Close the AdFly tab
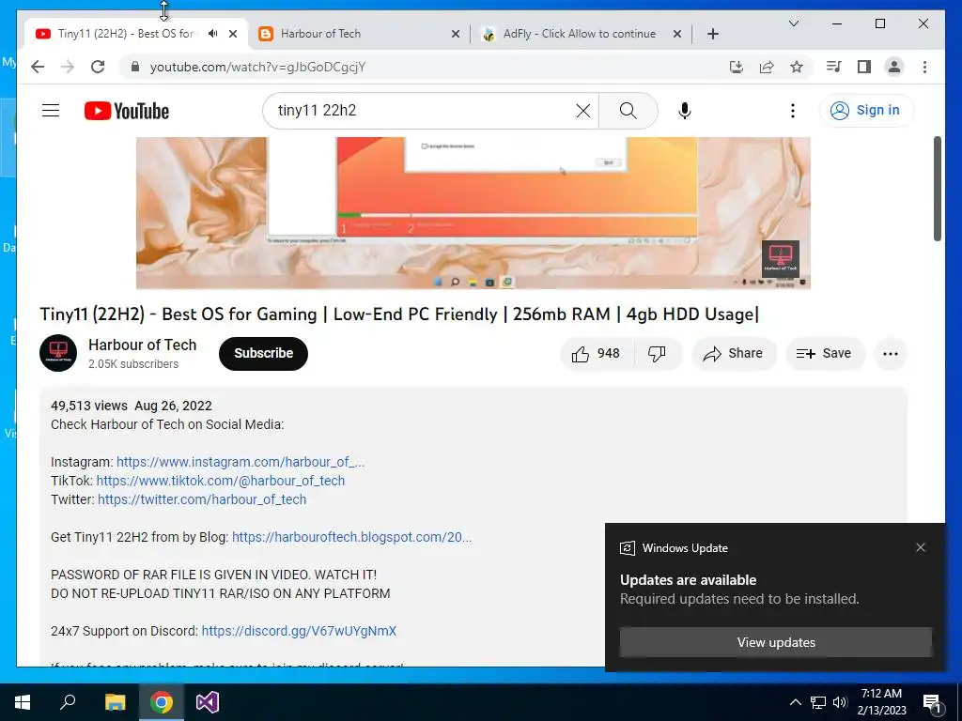Screen dimensions: 962x721 pyautogui.click(x=677, y=34)
